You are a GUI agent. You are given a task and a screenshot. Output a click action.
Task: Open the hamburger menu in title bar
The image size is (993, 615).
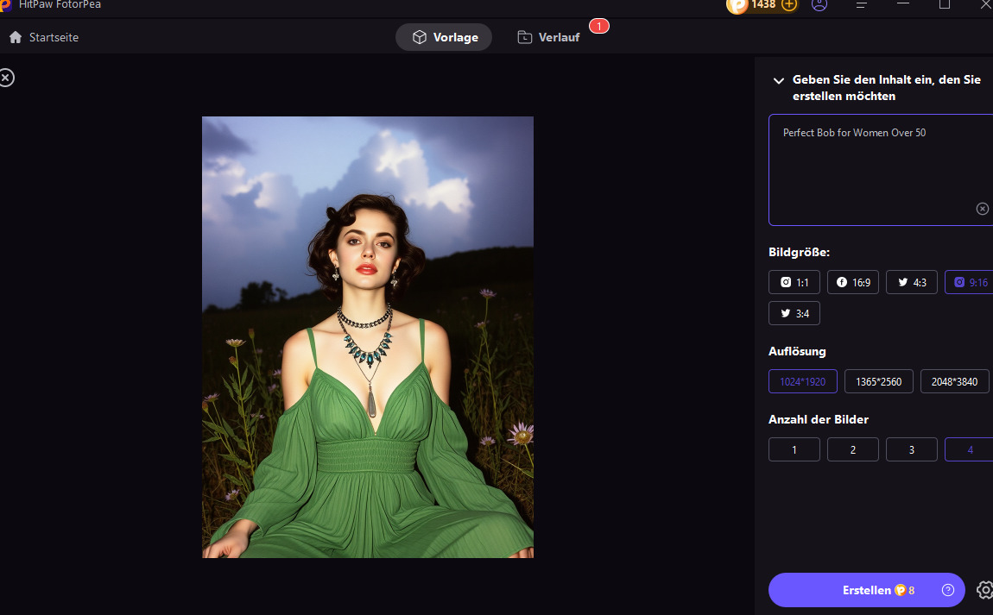tap(861, 5)
